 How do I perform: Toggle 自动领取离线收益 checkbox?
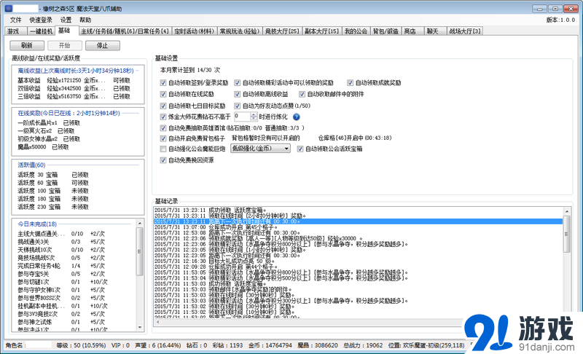click(x=238, y=95)
